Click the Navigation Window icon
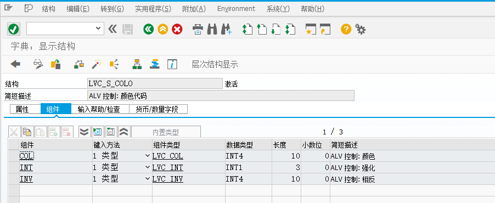Image resolution: width=495 pixels, height=203 pixels. pos(155,64)
